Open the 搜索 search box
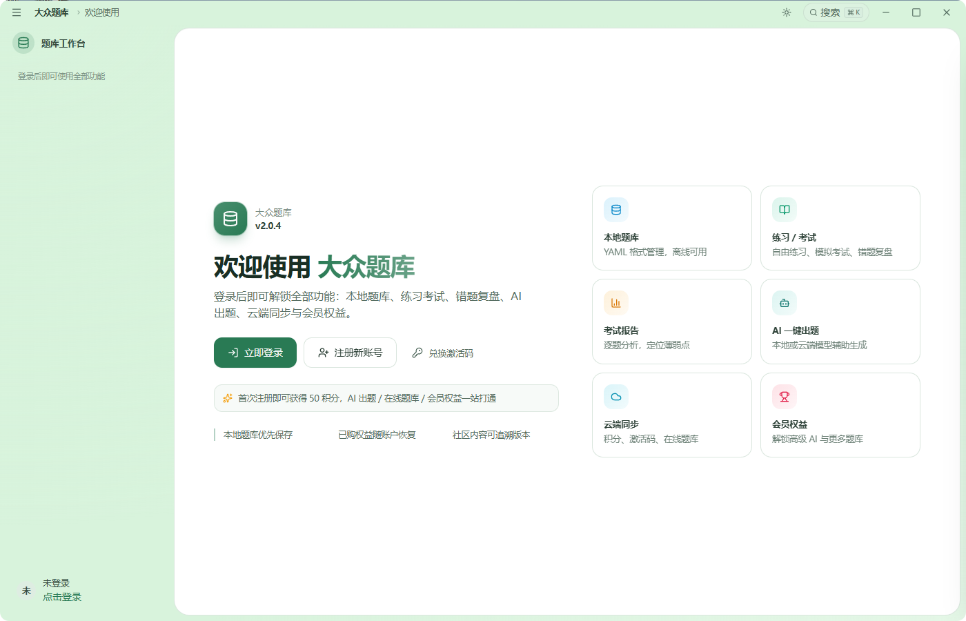Screen dimensions: 966x621 click(x=836, y=12)
